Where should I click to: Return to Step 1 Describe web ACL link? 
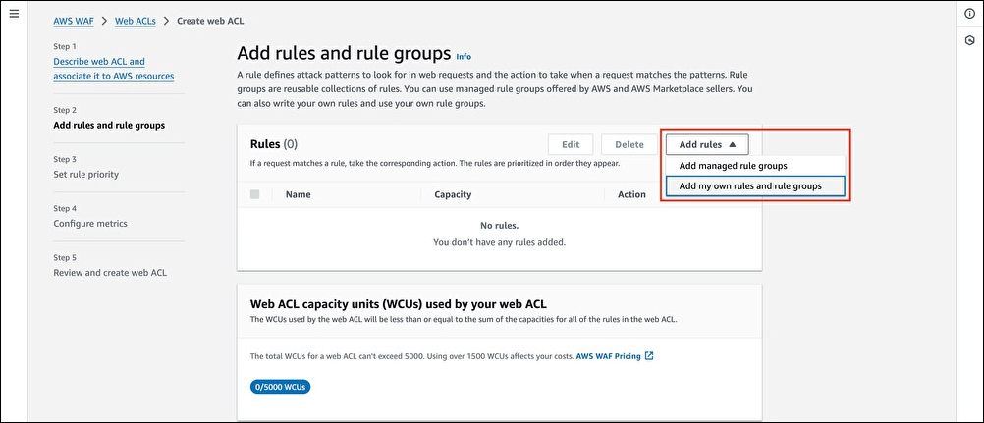pyautogui.click(x=114, y=69)
